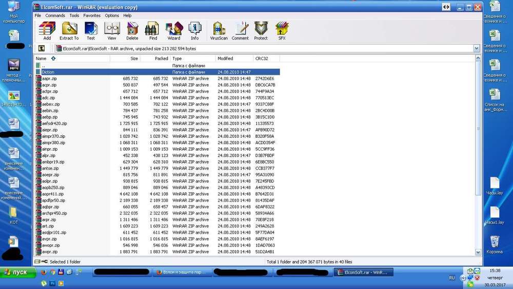Viewport: 513px width, 289px height.
Task: Click the Add toolbar icon
Action: [x=47, y=30]
